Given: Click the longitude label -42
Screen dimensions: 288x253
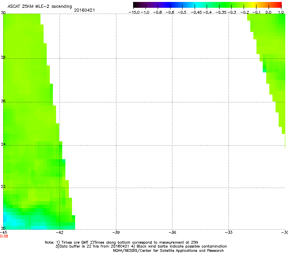Looking at the screenshot, I should pos(60,232).
